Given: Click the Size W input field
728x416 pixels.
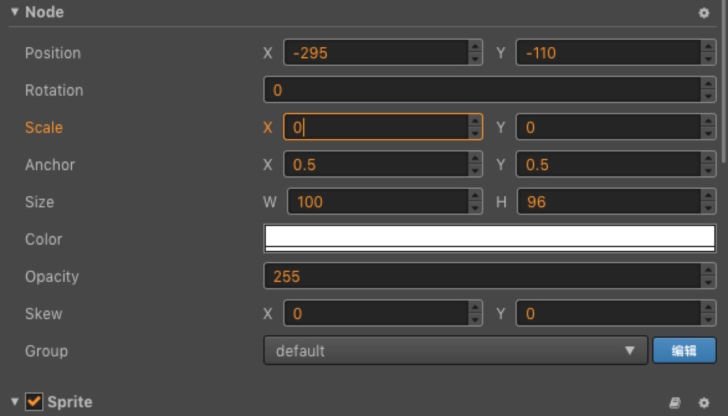Looking at the screenshot, I should pyautogui.click(x=378, y=202).
